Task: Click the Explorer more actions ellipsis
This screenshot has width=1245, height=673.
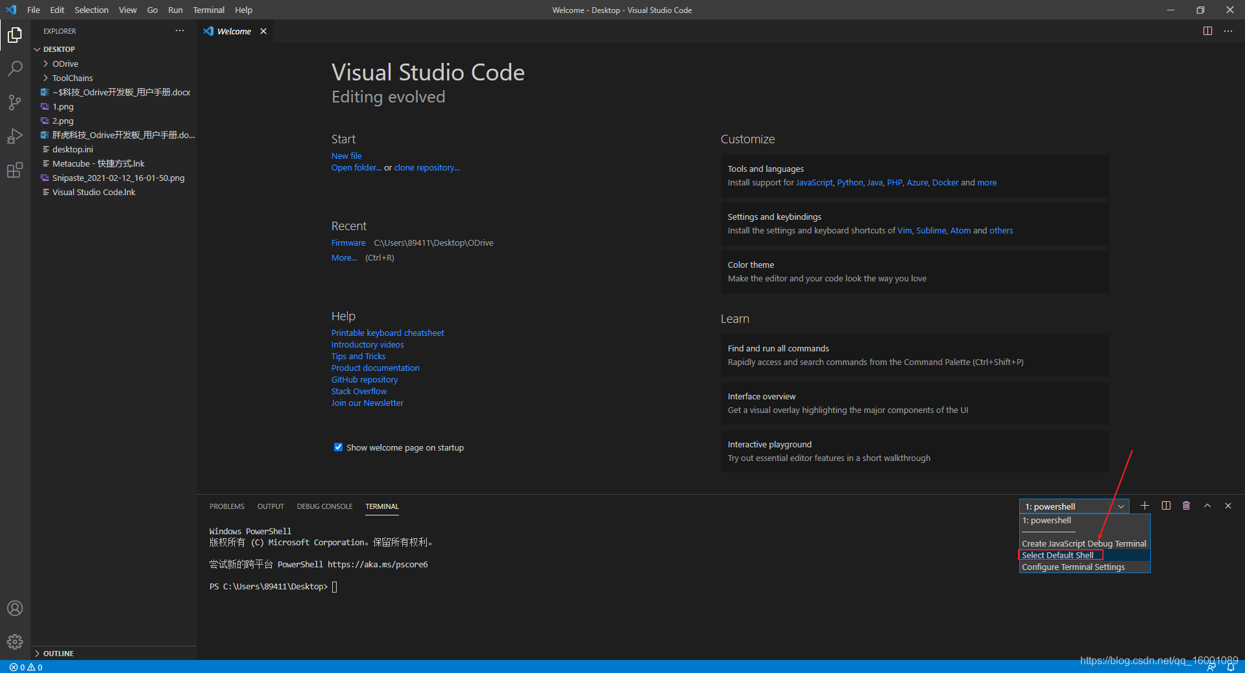Action: click(x=180, y=30)
